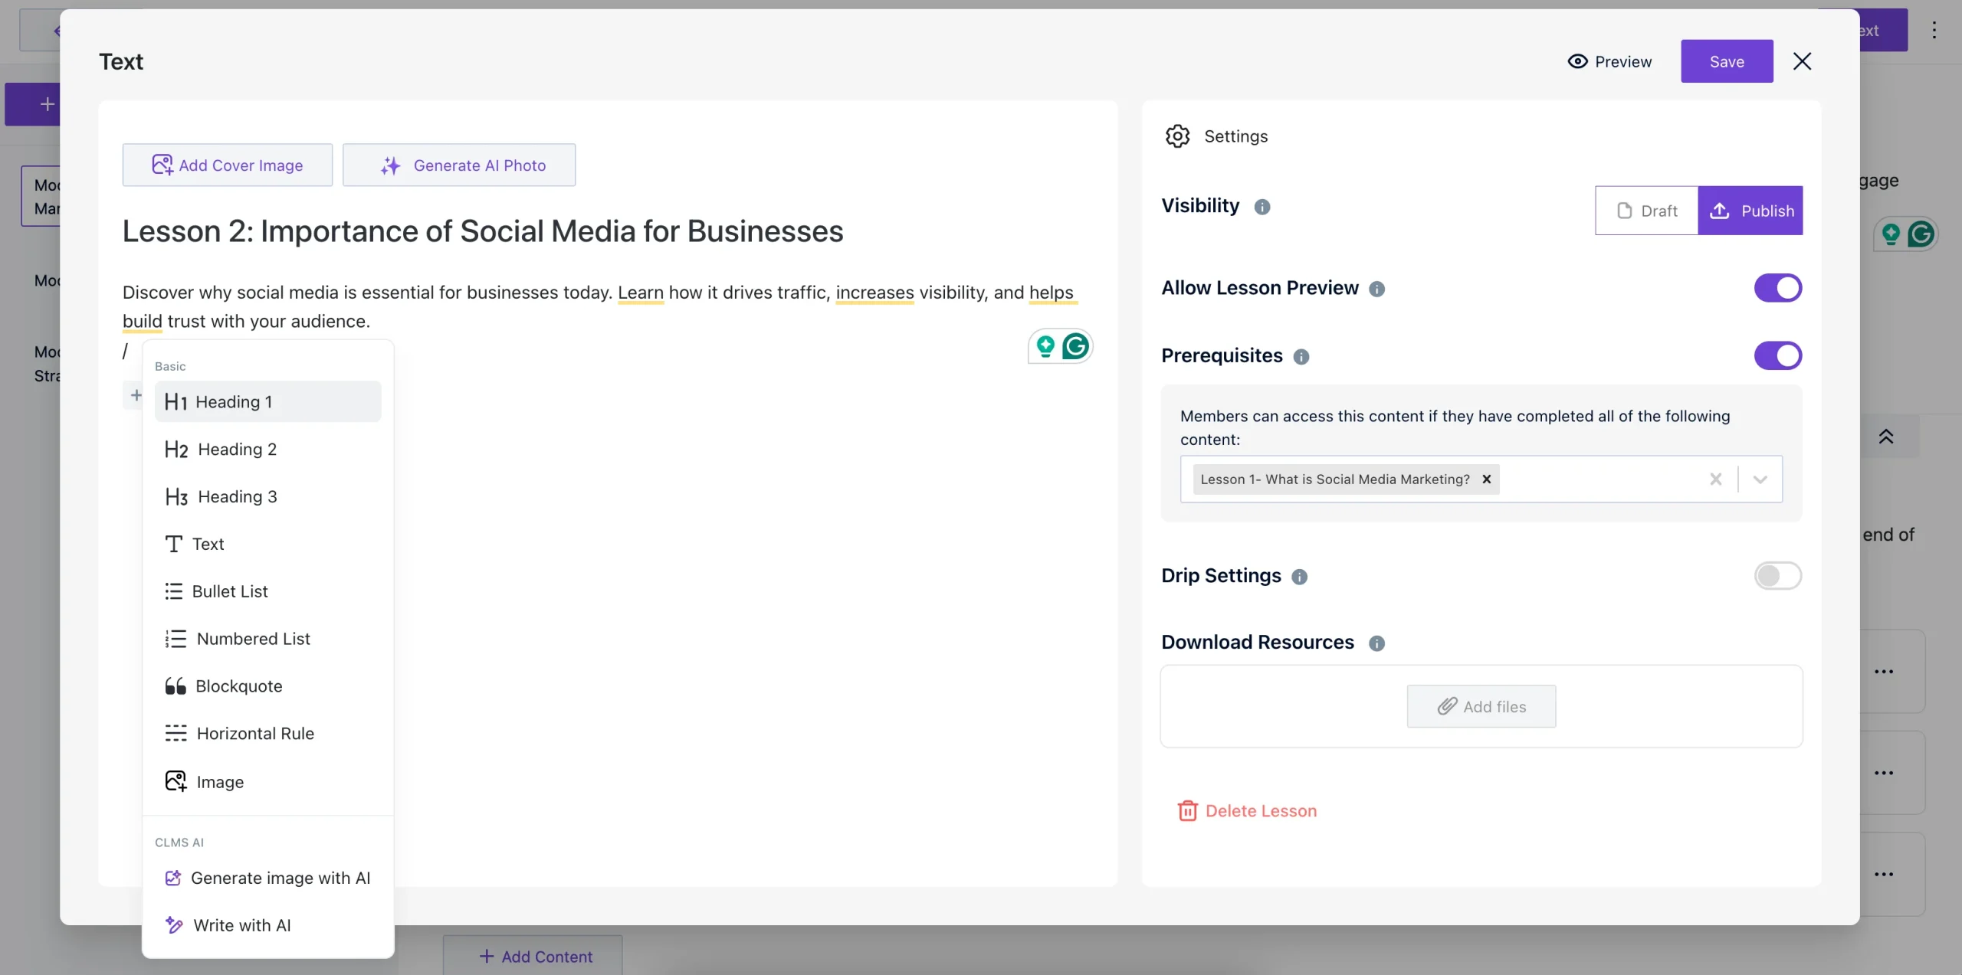Expand the prerequisites content dropdown arrow

(1760, 479)
